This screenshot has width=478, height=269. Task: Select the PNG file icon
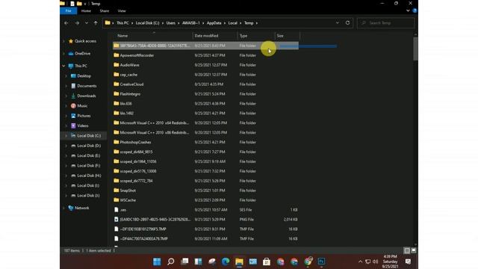[117, 219]
